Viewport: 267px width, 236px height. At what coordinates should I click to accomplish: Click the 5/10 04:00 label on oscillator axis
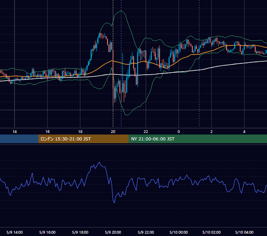coord(244,232)
